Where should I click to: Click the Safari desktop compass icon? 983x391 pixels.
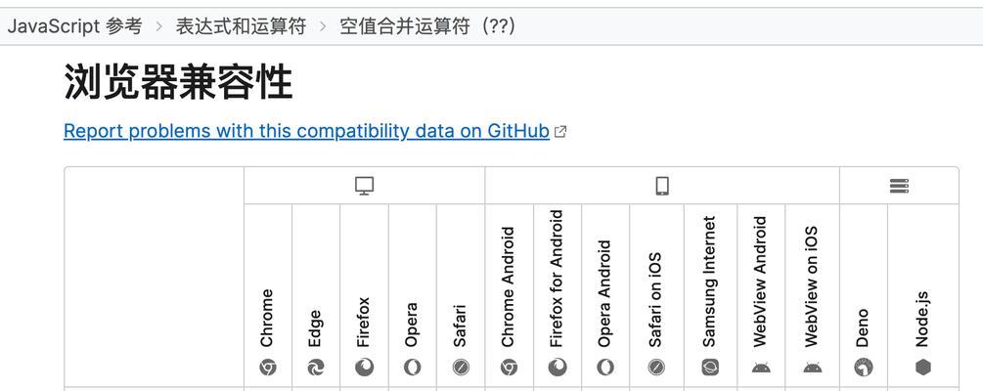[x=461, y=368]
